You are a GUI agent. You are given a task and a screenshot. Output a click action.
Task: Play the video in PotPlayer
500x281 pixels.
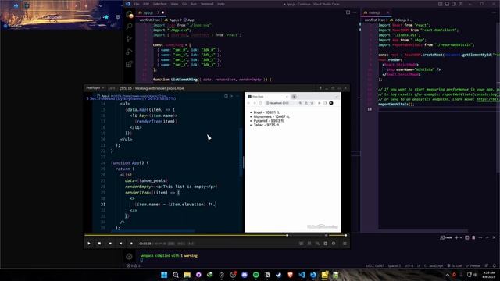89,244
